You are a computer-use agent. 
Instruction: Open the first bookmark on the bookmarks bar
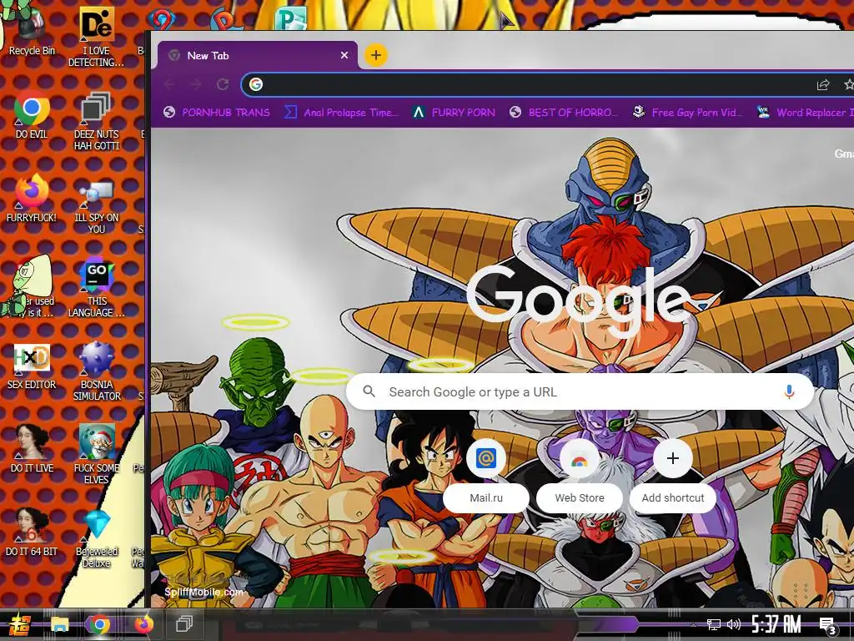click(x=217, y=113)
